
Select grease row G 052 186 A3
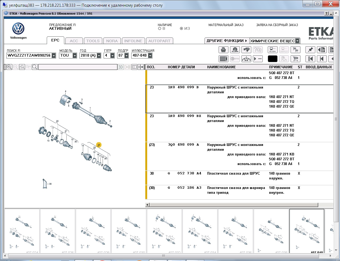pos(240,192)
